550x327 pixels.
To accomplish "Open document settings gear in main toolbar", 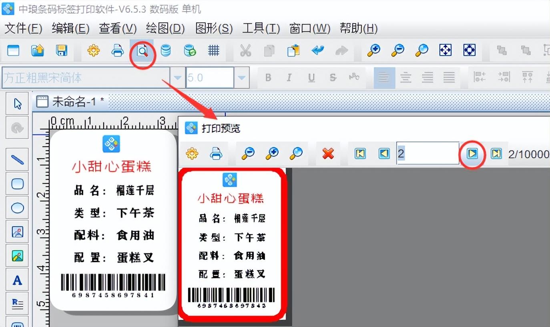I will pos(94,50).
